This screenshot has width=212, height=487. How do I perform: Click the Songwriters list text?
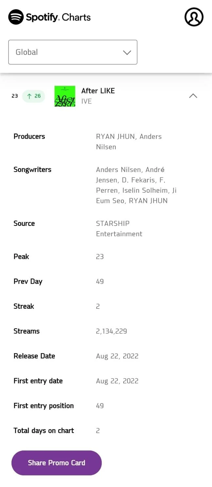[136, 185]
